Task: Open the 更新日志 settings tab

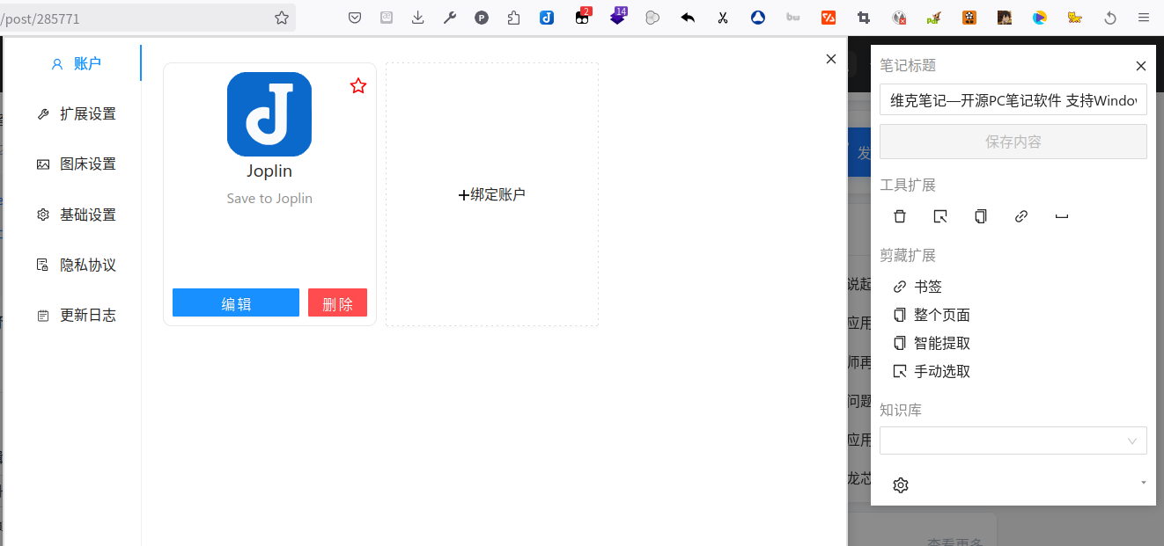Action: 76,316
